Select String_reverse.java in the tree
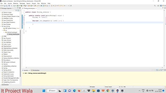The width and height of the screenshot is (166, 93). pyautogui.click(x=13, y=34)
